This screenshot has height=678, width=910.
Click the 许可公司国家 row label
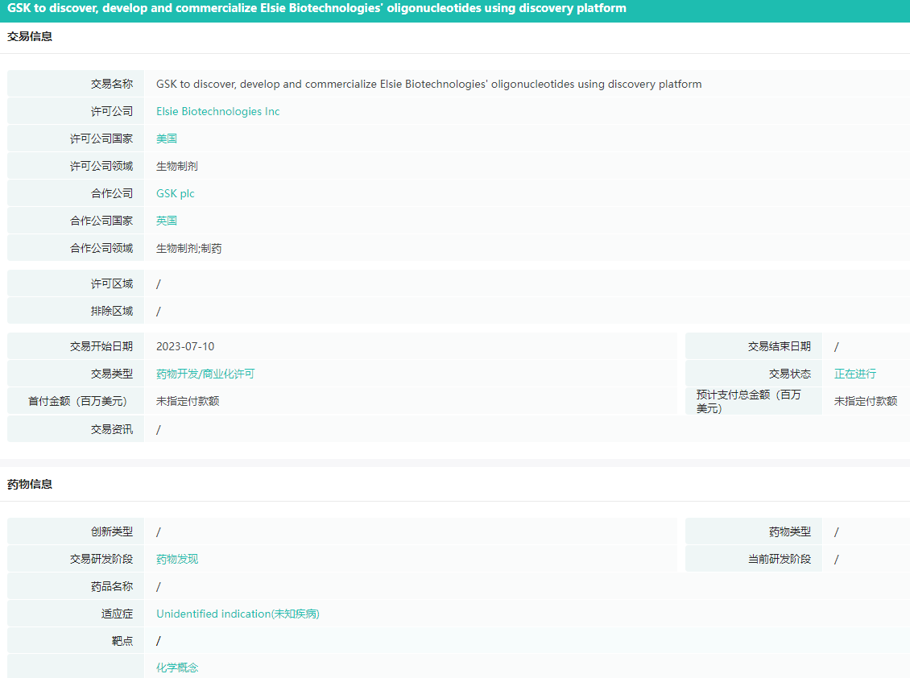(x=101, y=138)
